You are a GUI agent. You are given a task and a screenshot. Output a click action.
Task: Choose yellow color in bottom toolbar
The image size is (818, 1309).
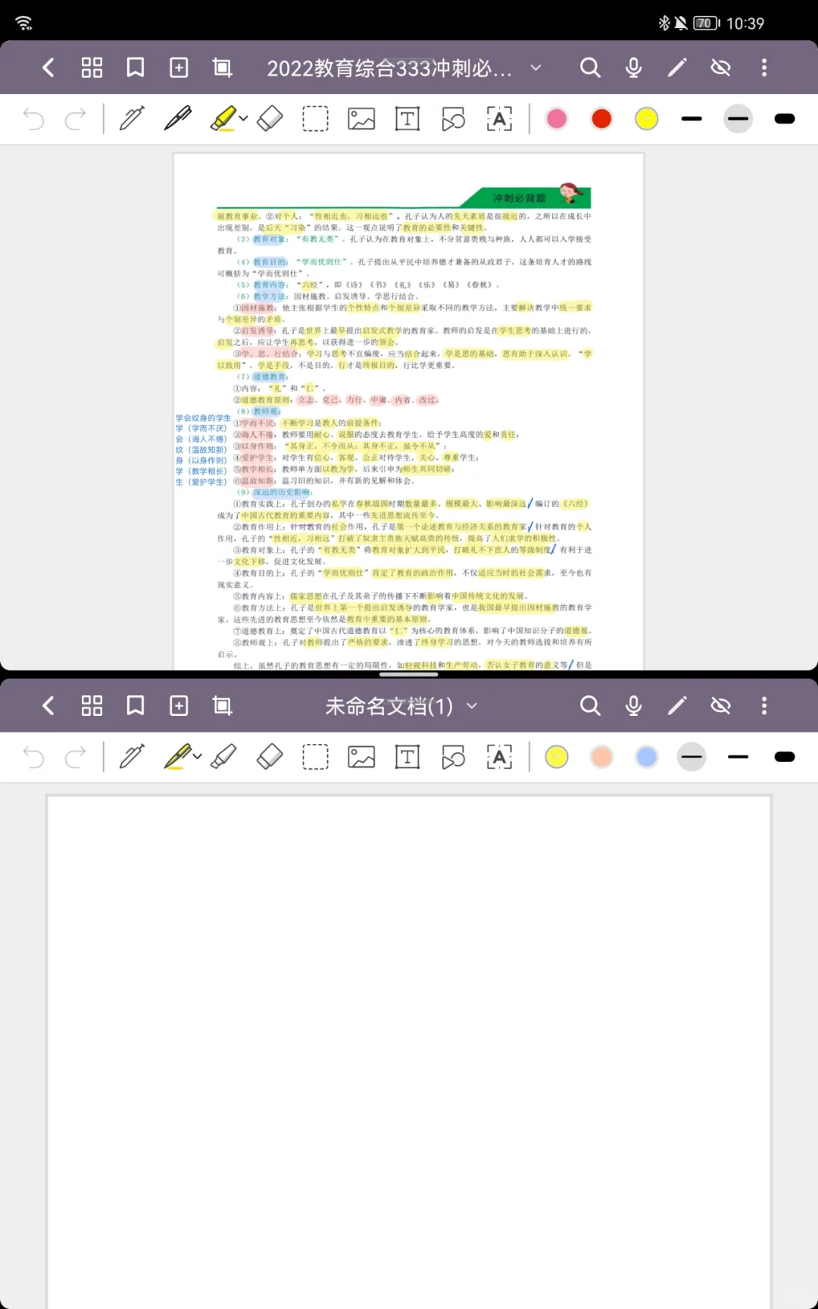pyautogui.click(x=557, y=757)
